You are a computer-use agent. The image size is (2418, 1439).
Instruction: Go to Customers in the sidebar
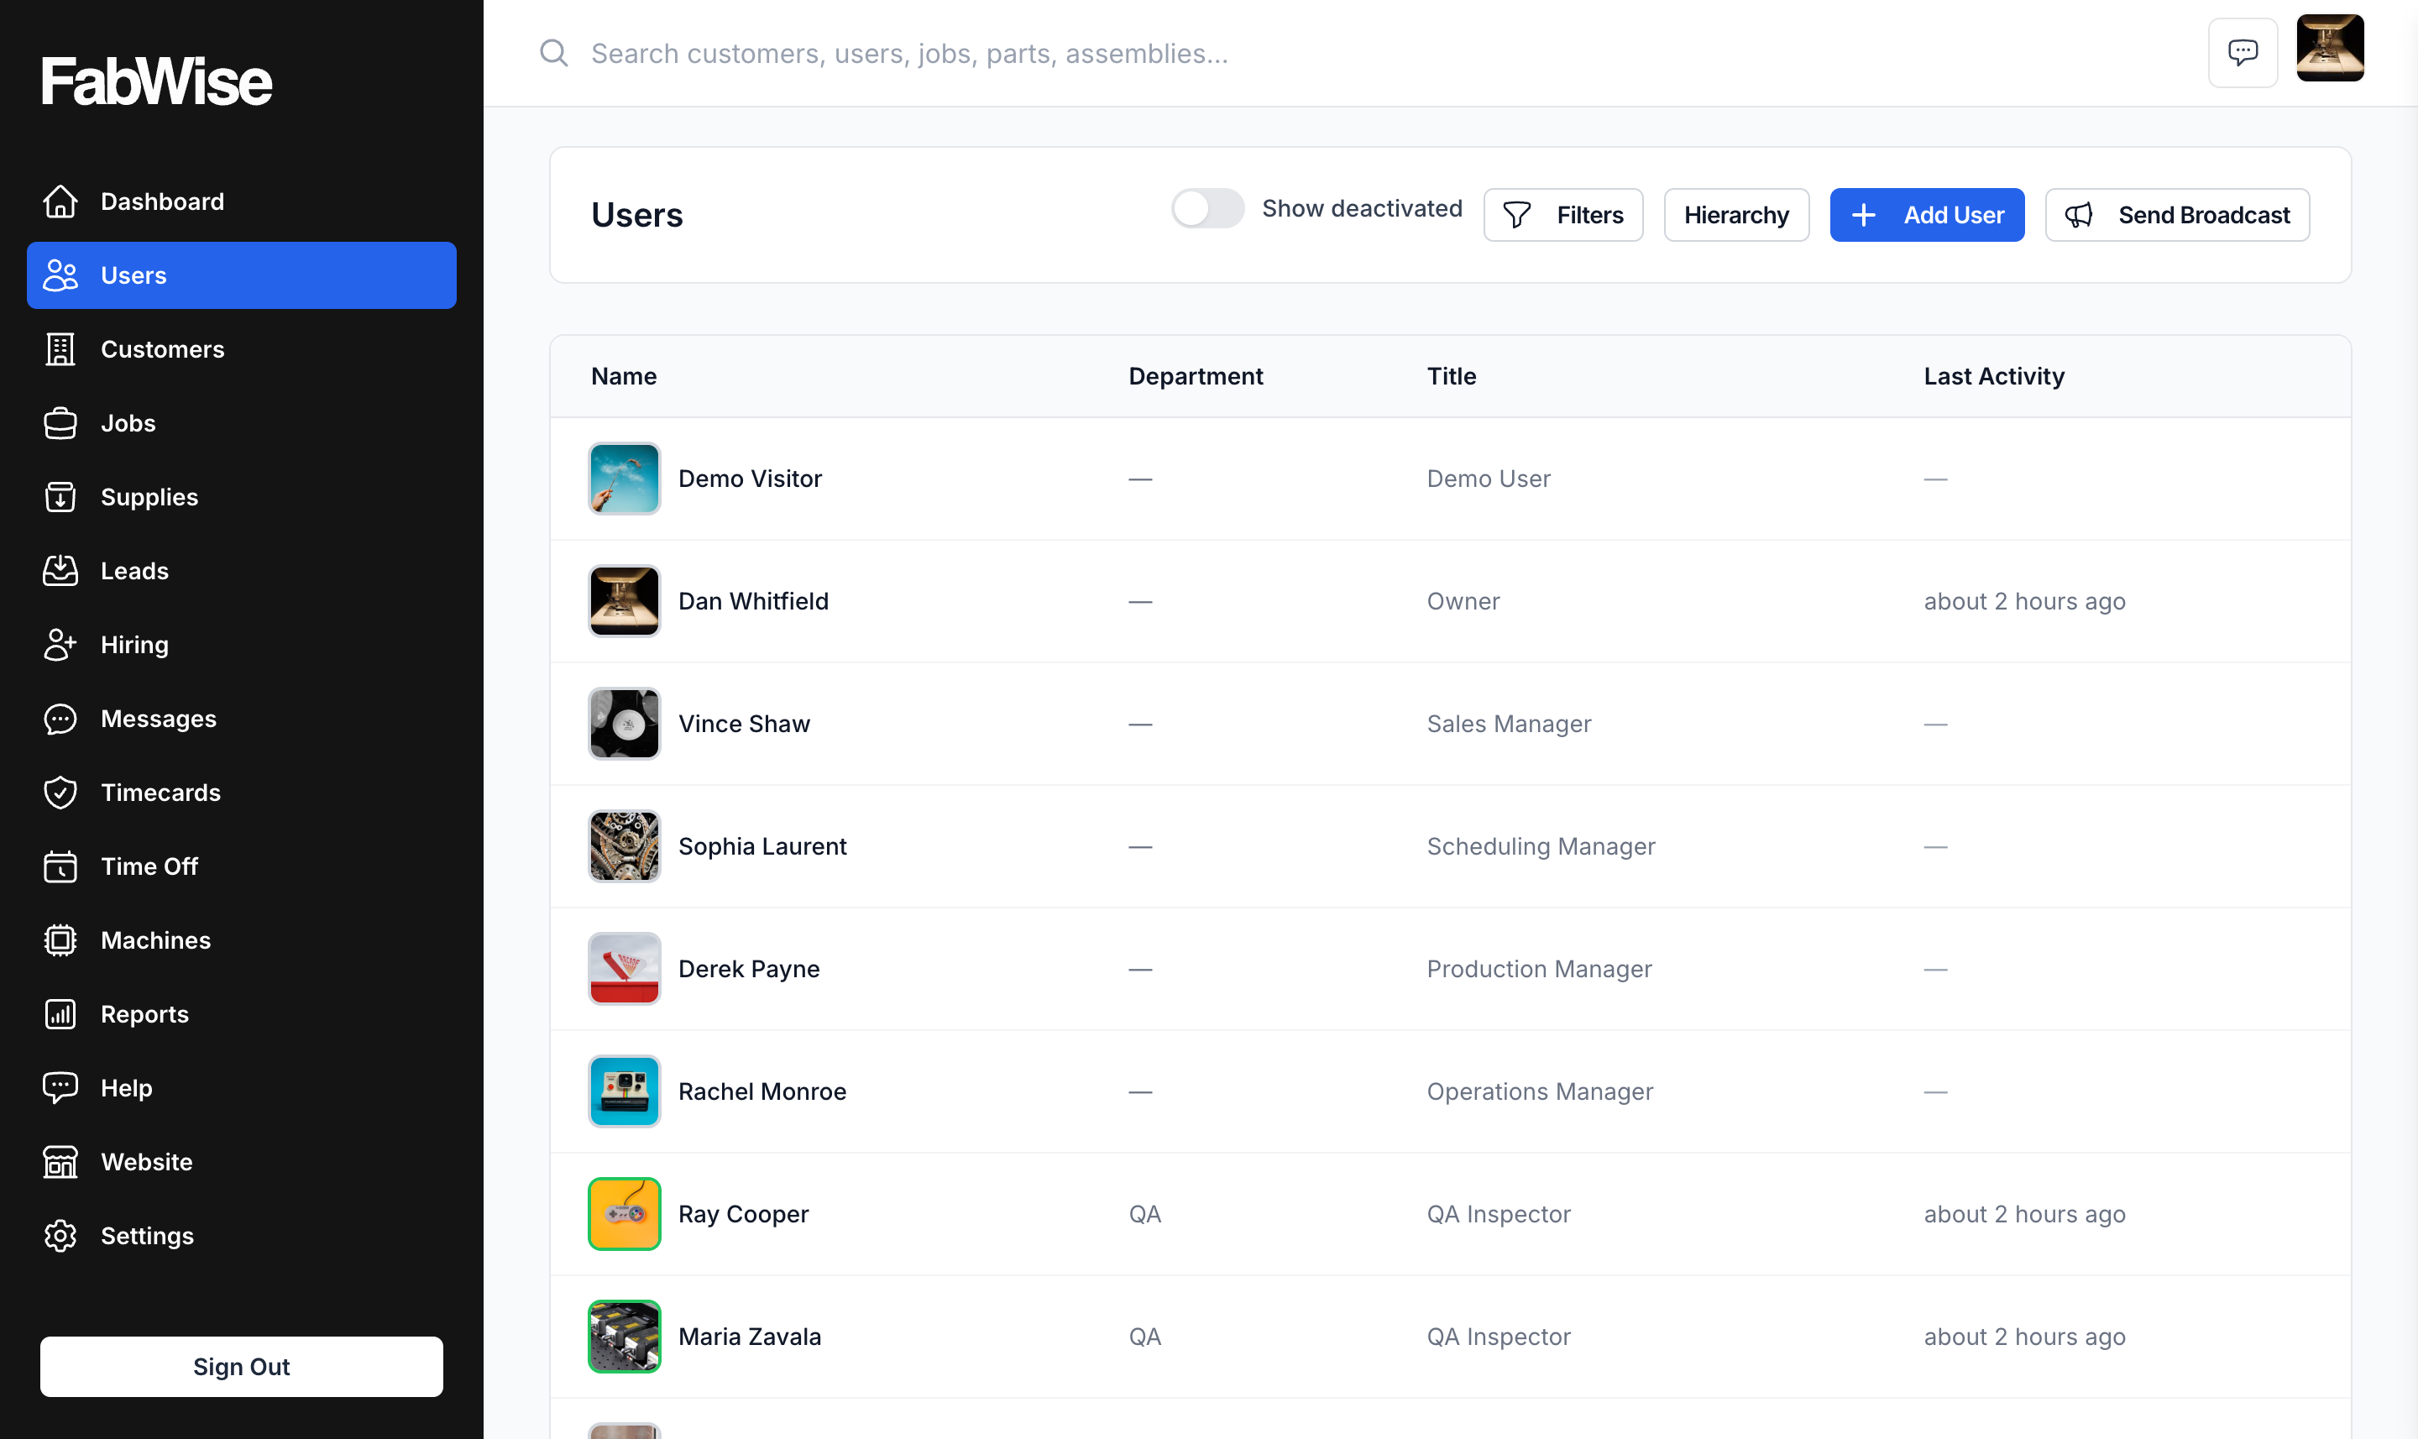click(x=242, y=349)
